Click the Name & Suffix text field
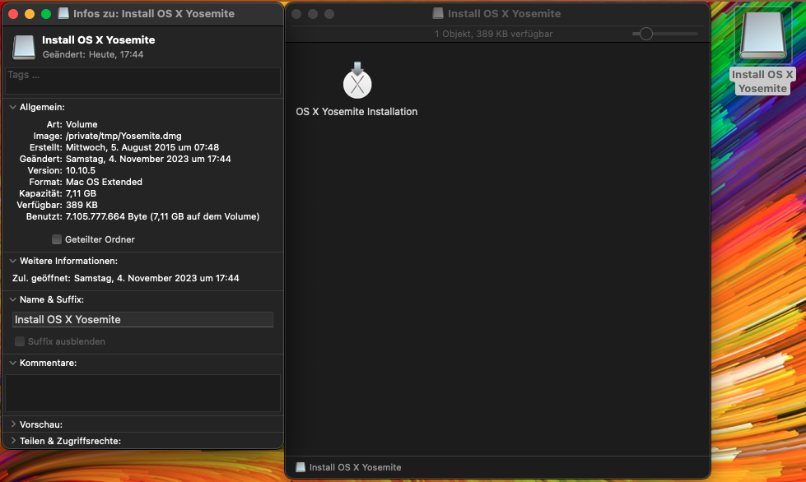 click(x=143, y=319)
